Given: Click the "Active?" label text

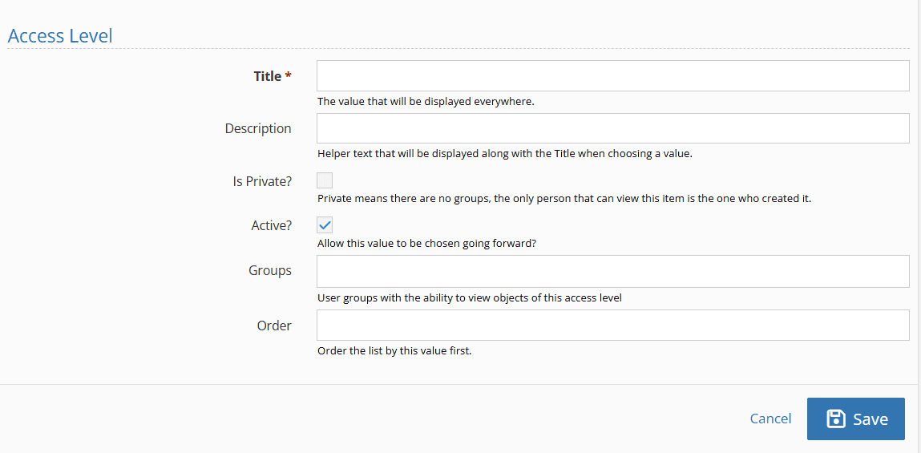Looking at the screenshot, I should pos(271,225).
